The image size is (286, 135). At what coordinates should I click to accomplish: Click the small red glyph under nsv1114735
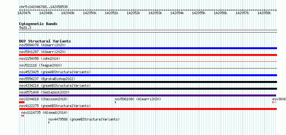coord(22,116)
